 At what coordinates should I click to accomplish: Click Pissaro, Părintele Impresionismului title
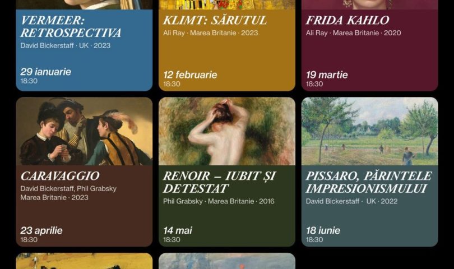(x=369, y=182)
